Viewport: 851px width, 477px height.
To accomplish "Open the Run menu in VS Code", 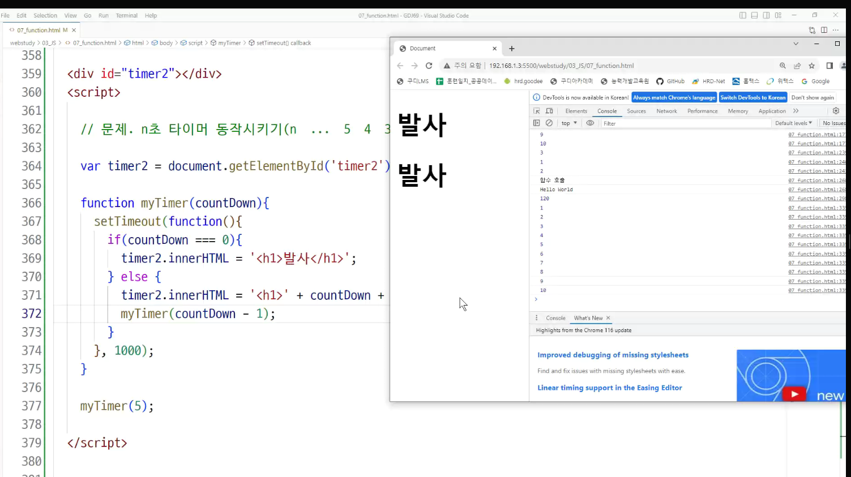I will pos(104,15).
